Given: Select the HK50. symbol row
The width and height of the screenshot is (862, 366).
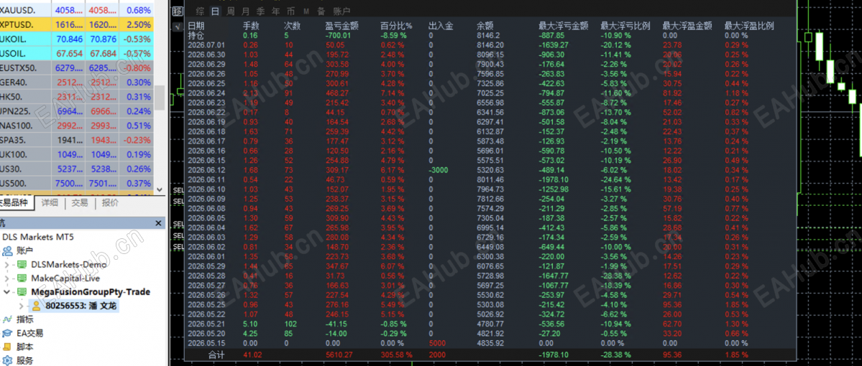Looking at the screenshot, I should (77, 97).
